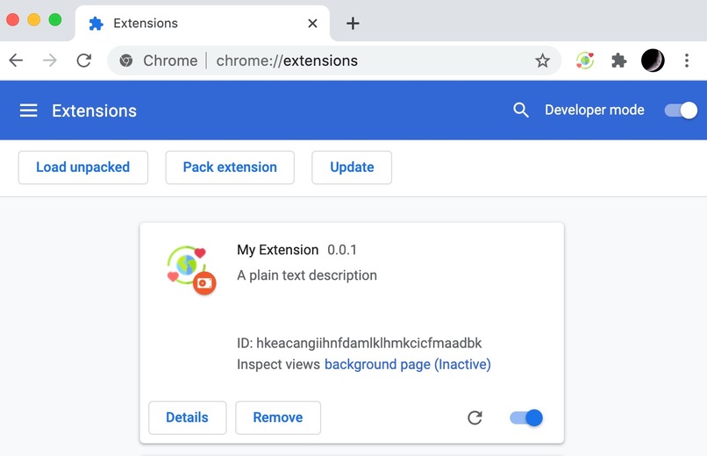Viewport: 707px width, 456px height.
Task: Reload the page from the toolbar
Action: click(84, 61)
